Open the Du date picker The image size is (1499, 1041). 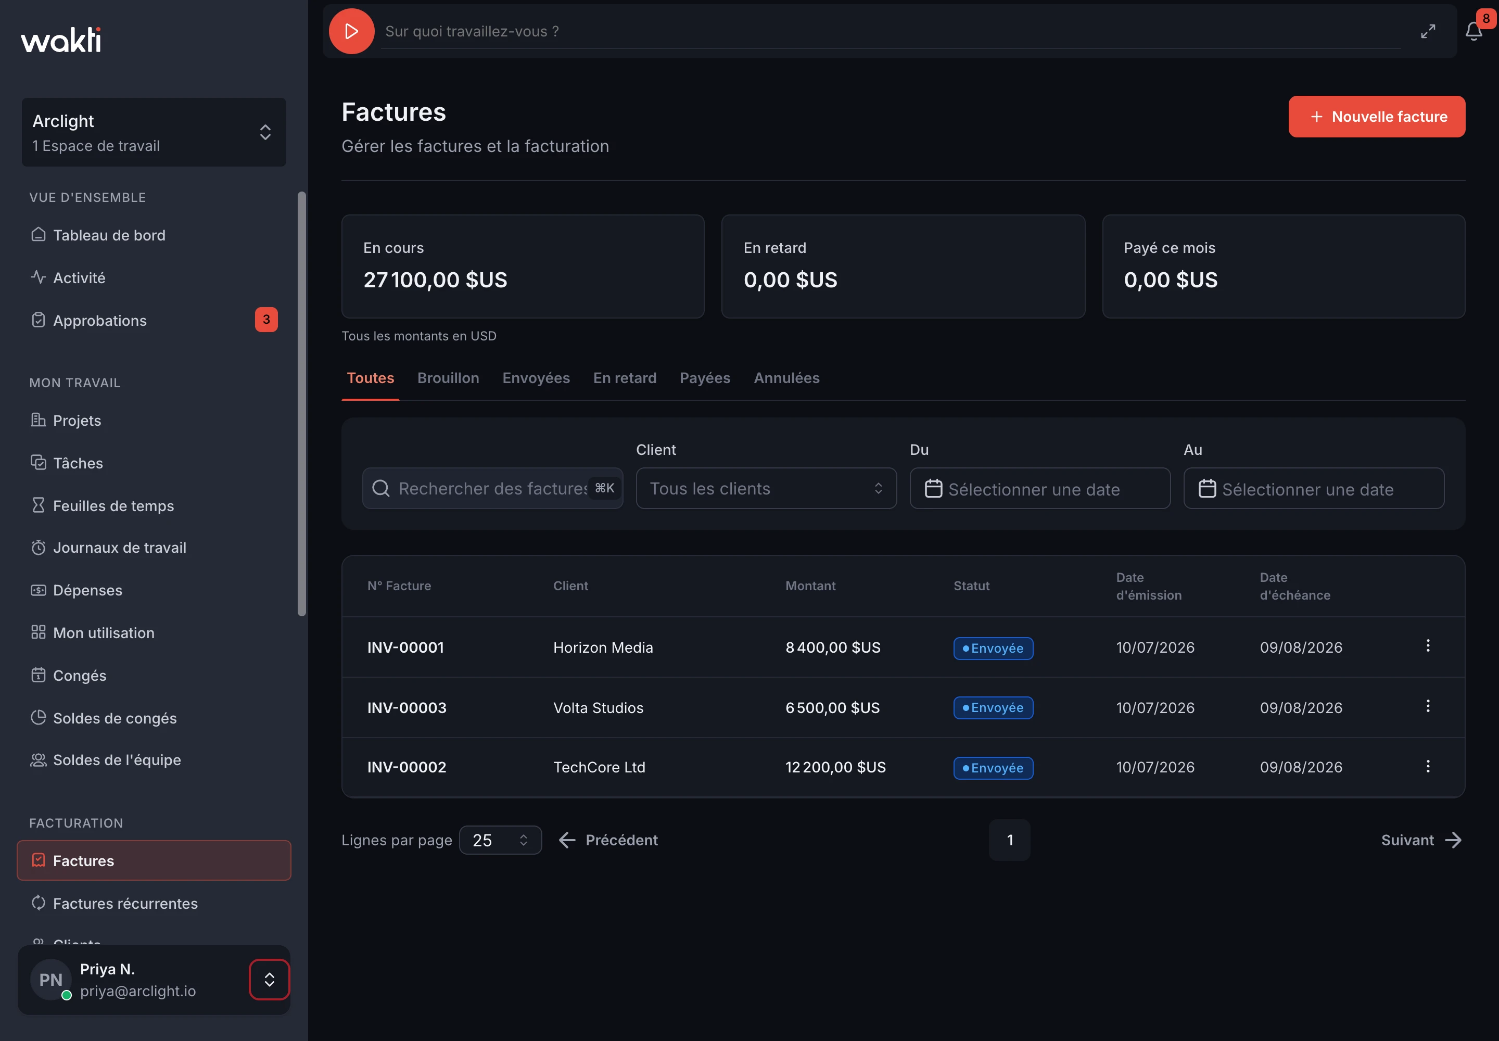click(1040, 489)
